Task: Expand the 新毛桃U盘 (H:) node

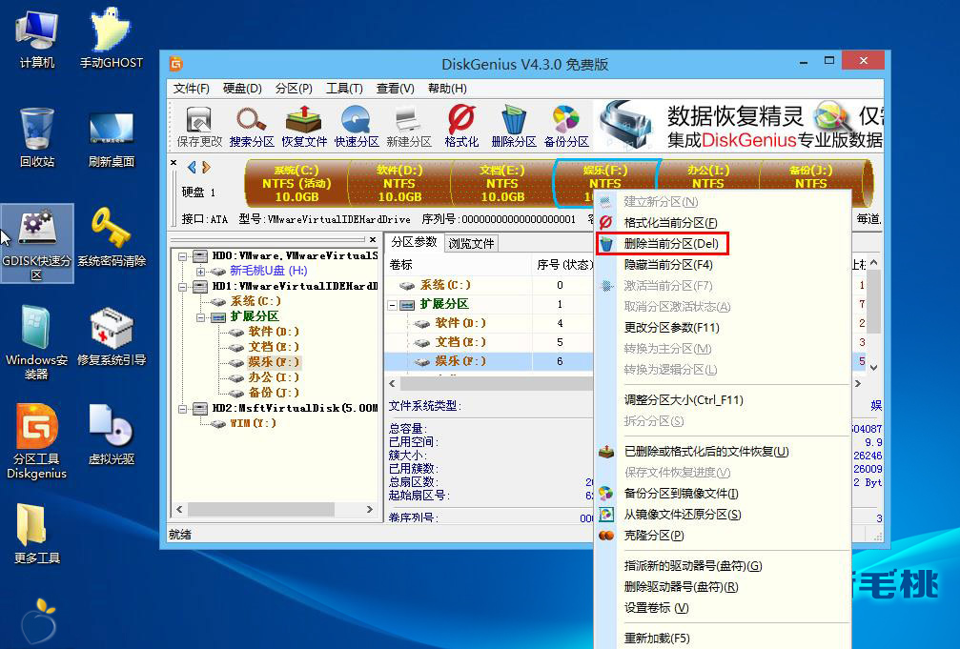Action: point(200,272)
